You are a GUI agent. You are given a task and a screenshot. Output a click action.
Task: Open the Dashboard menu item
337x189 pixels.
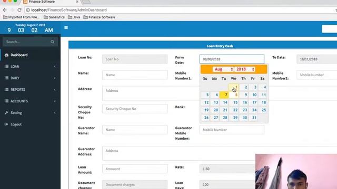pos(30,55)
